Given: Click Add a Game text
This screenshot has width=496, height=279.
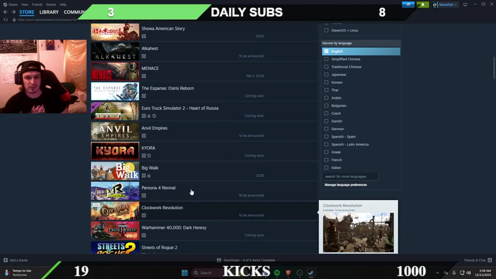Looking at the screenshot, I should click(x=19, y=260).
